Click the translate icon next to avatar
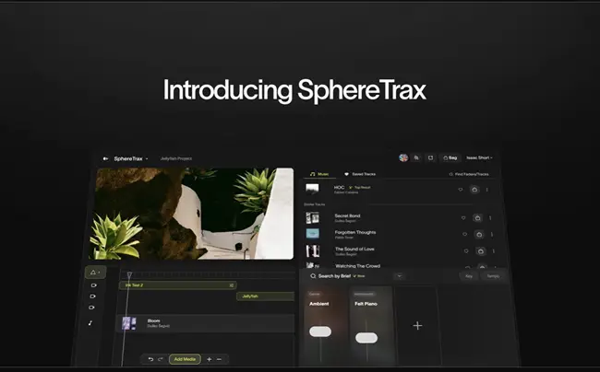This screenshot has height=372, width=600. click(x=416, y=157)
